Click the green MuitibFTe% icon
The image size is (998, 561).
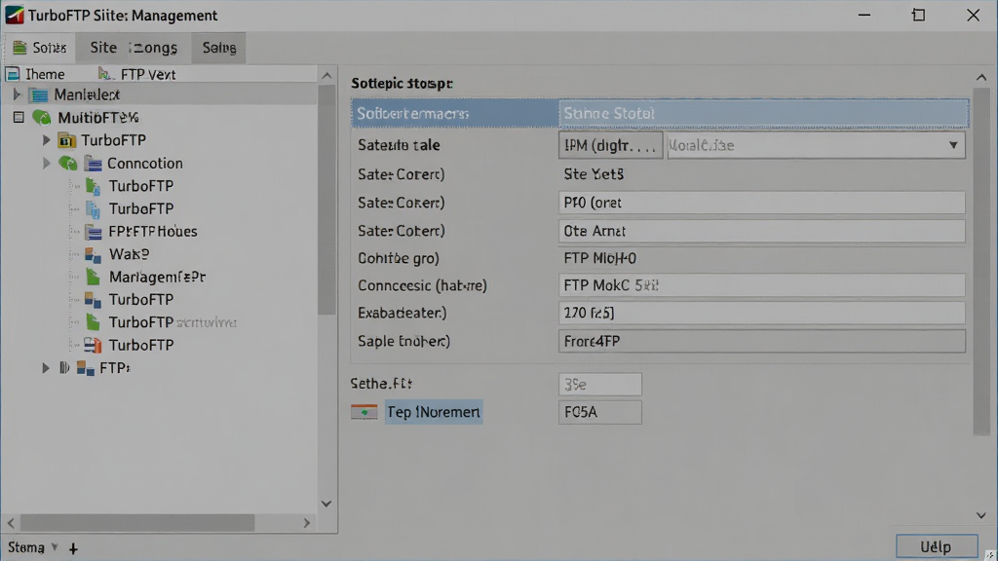pos(41,118)
